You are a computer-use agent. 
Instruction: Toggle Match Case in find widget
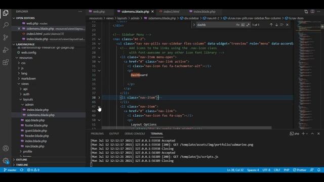point(238,25)
